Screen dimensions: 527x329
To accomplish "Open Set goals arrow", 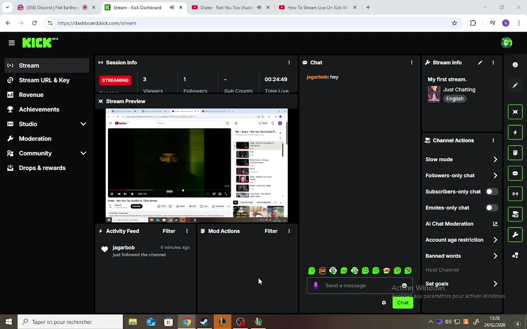I will point(495,284).
